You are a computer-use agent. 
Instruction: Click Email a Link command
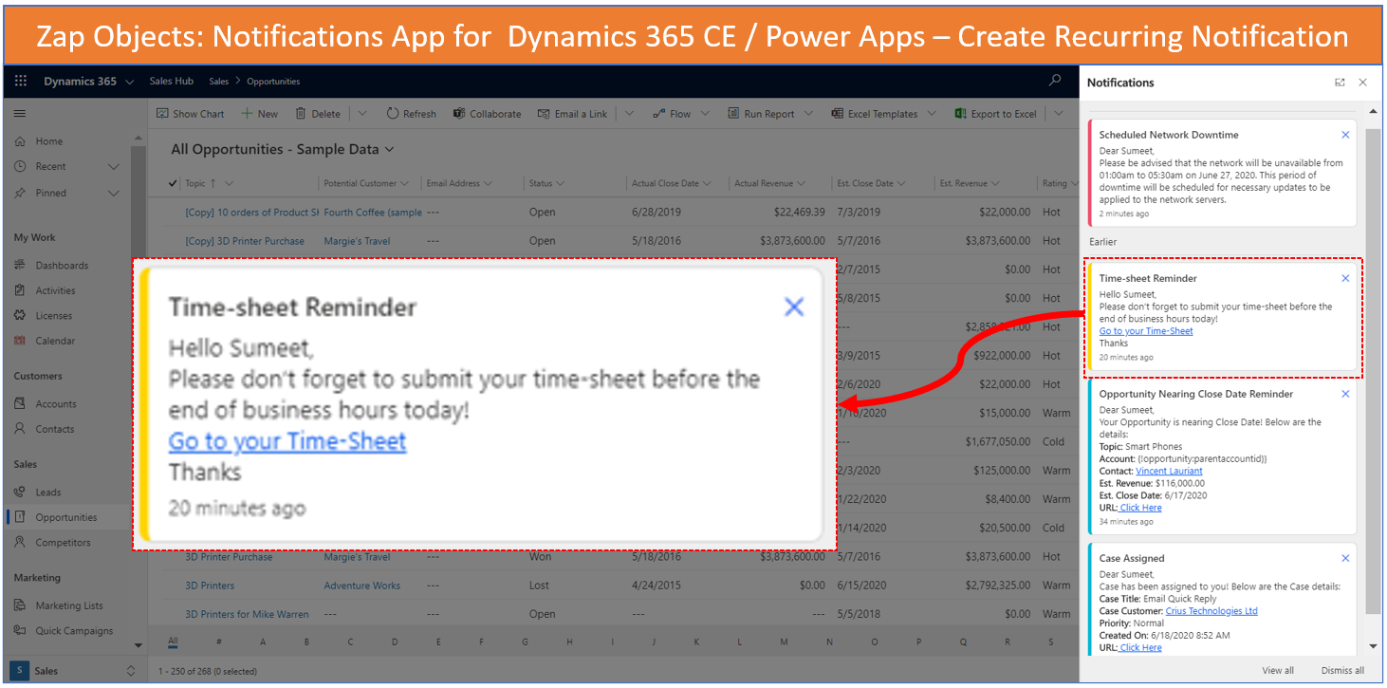pos(572,114)
